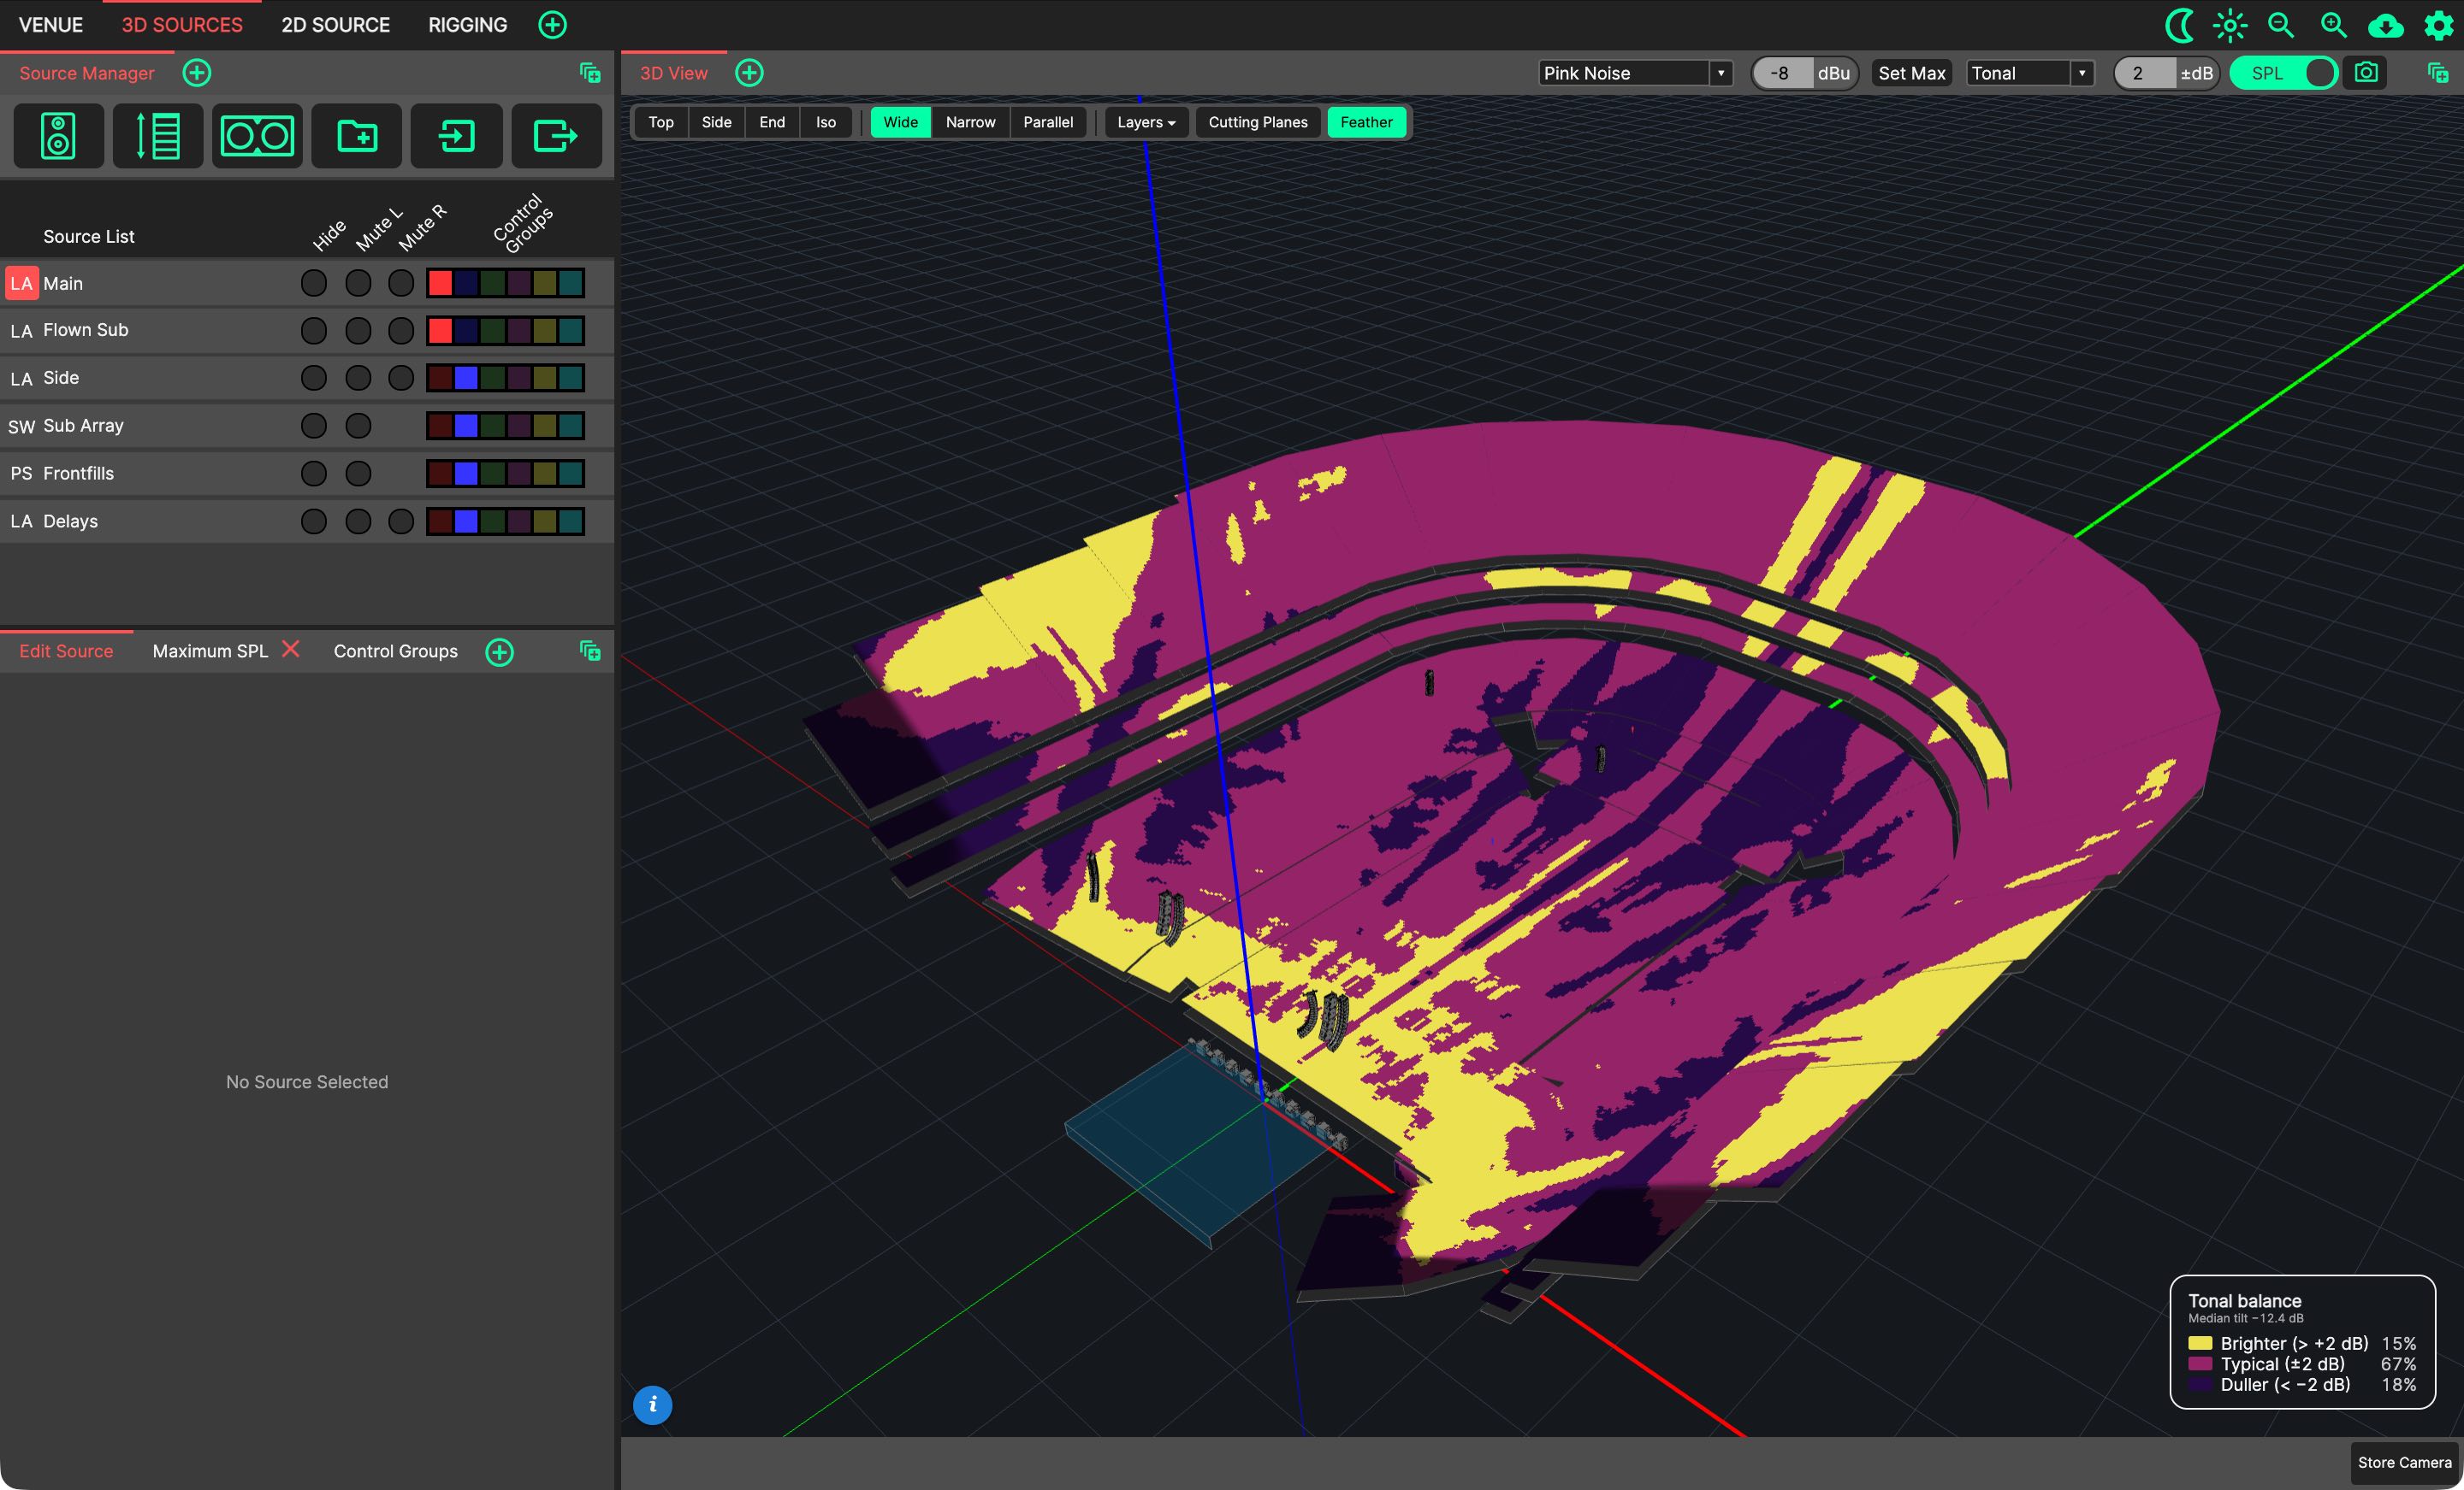Close the Maximum SPL tab

pyautogui.click(x=291, y=650)
